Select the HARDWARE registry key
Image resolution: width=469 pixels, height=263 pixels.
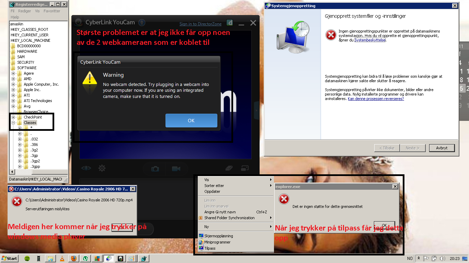pos(27,51)
